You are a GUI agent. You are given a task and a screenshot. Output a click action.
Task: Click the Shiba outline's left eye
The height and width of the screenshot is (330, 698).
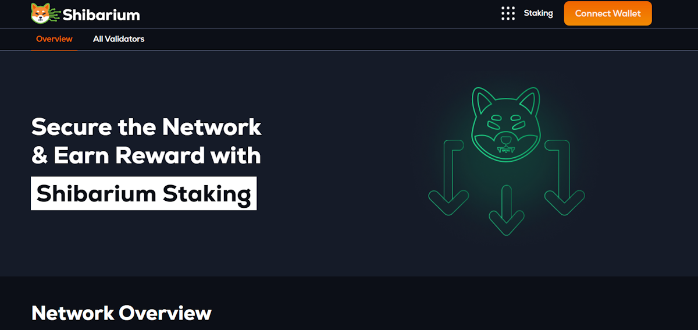[x=494, y=122]
